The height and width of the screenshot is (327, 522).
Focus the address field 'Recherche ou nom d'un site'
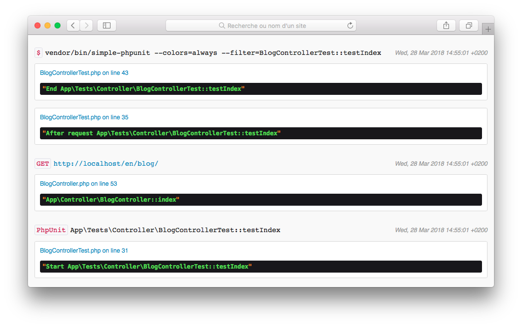[261, 25]
